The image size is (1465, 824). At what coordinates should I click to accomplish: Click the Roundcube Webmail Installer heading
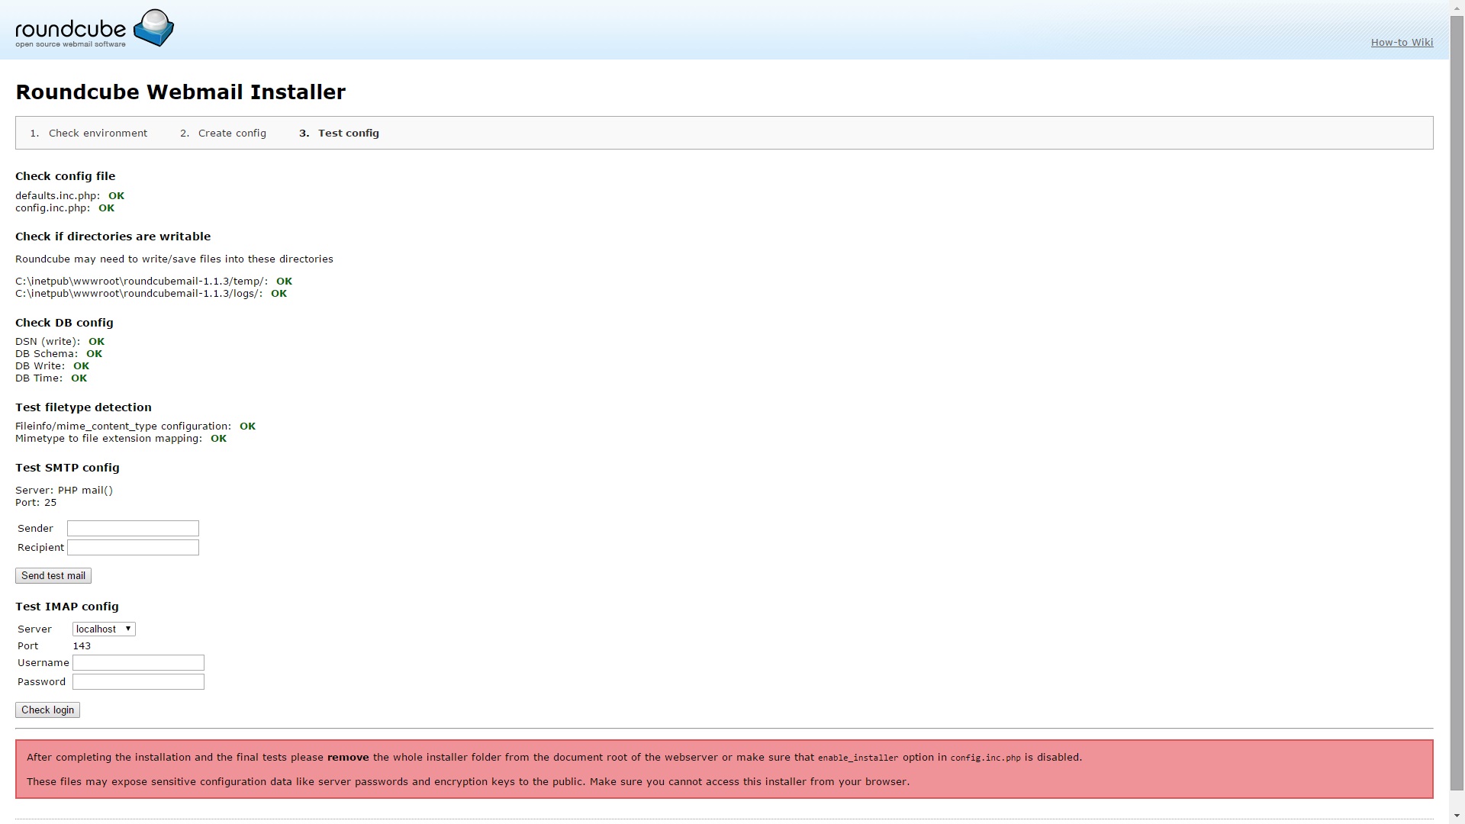coord(180,92)
